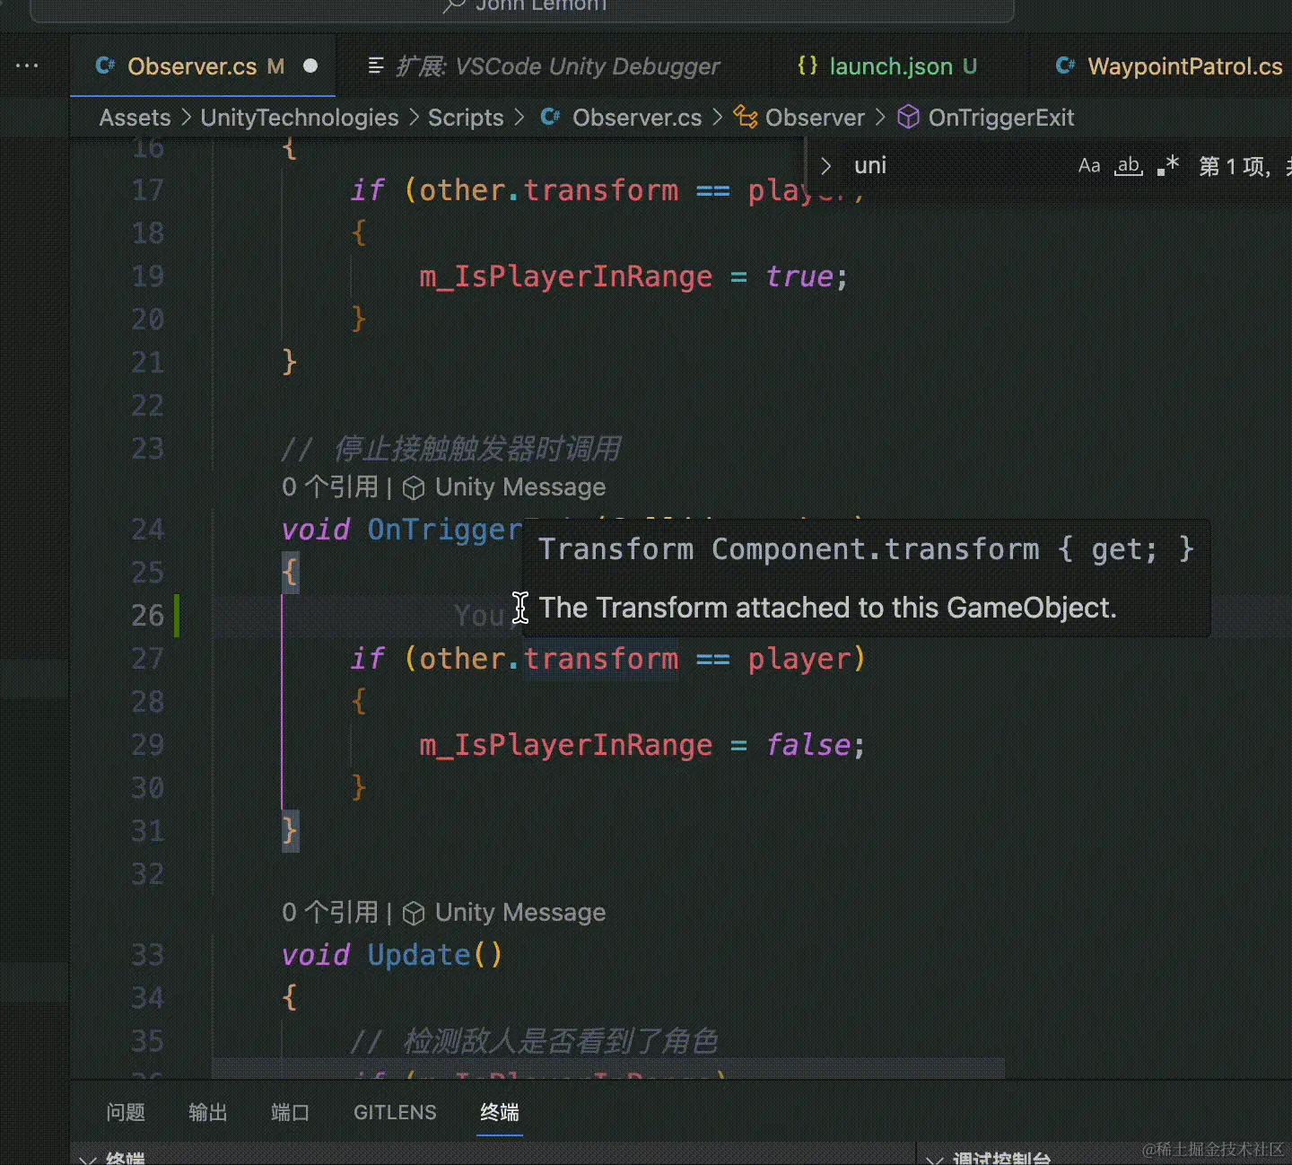Click 'Unity Message' CodeLens above Update

tap(520, 913)
